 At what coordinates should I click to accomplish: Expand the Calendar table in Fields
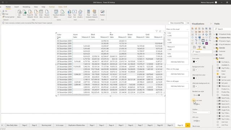click(x=214, y=48)
